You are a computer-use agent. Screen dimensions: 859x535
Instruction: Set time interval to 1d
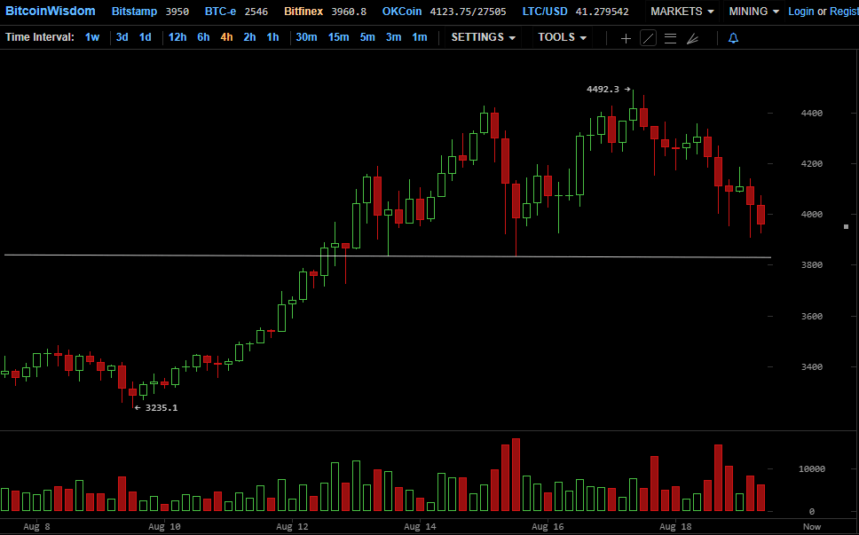coord(145,37)
